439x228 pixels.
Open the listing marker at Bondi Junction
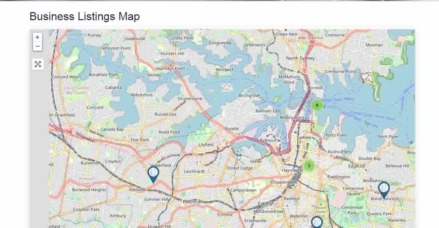pyautogui.click(x=384, y=190)
